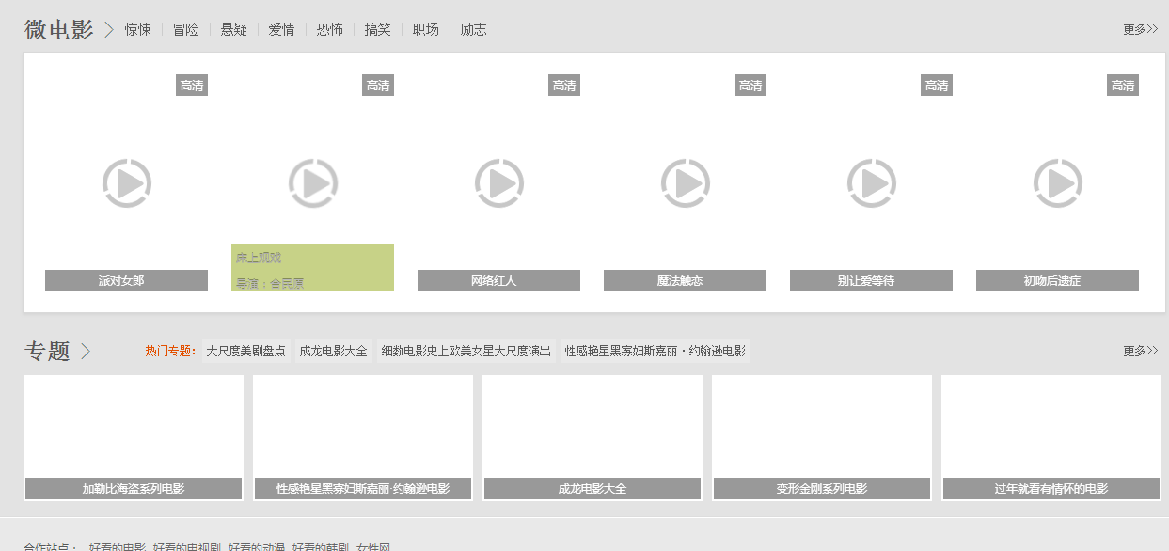Expand 更多>> for the 专题 section
The image size is (1169, 551).
[1140, 352]
